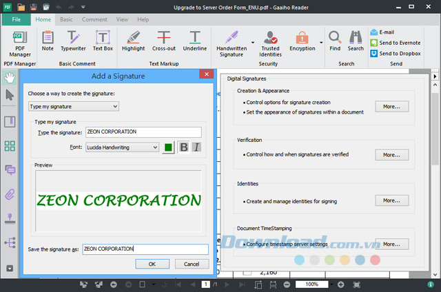
Task: Click the Encryption lock icon
Action: pyautogui.click(x=302, y=38)
